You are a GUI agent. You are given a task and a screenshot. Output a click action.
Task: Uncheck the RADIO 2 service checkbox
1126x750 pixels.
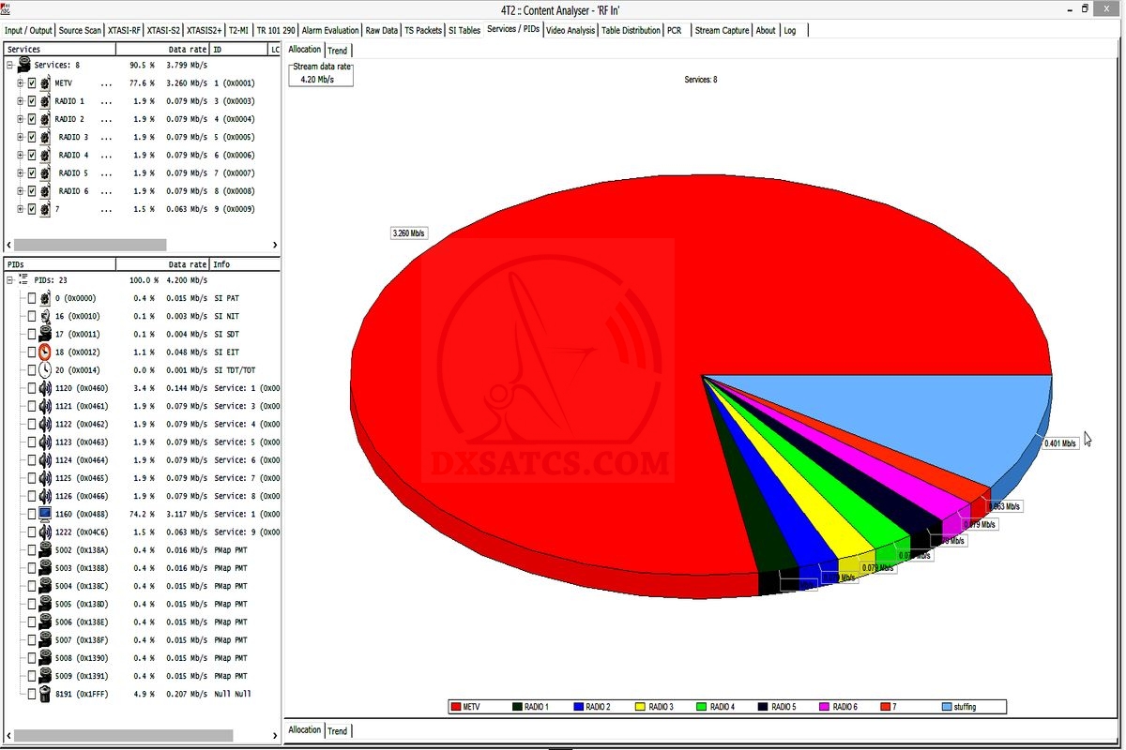[32, 119]
